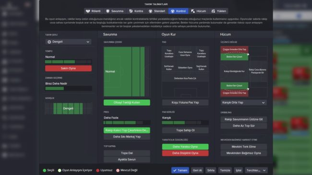The width and height of the screenshot is (312, 175).
Task: Click the Temizle clear button
Action: click(225, 170)
